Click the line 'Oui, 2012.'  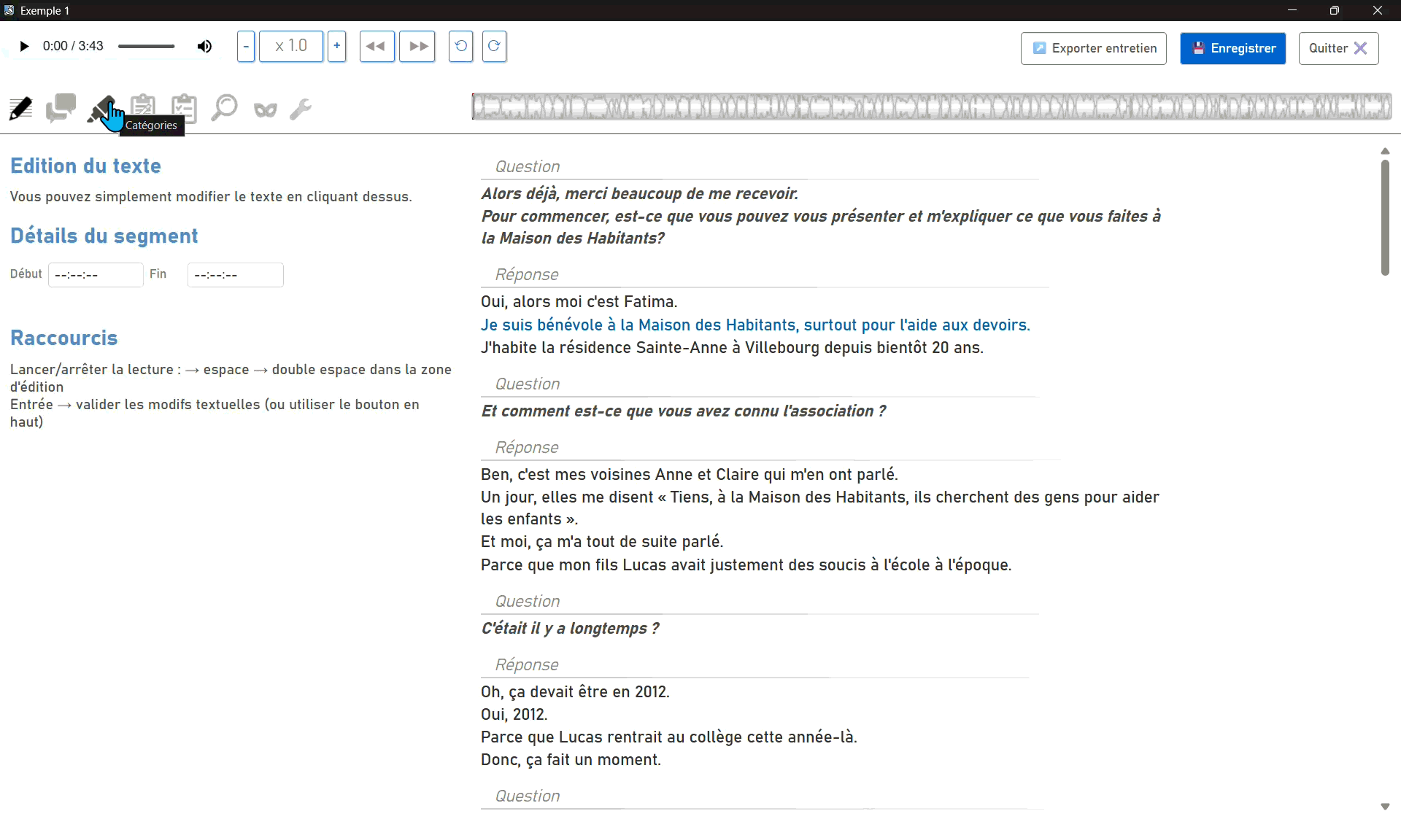[x=514, y=715]
